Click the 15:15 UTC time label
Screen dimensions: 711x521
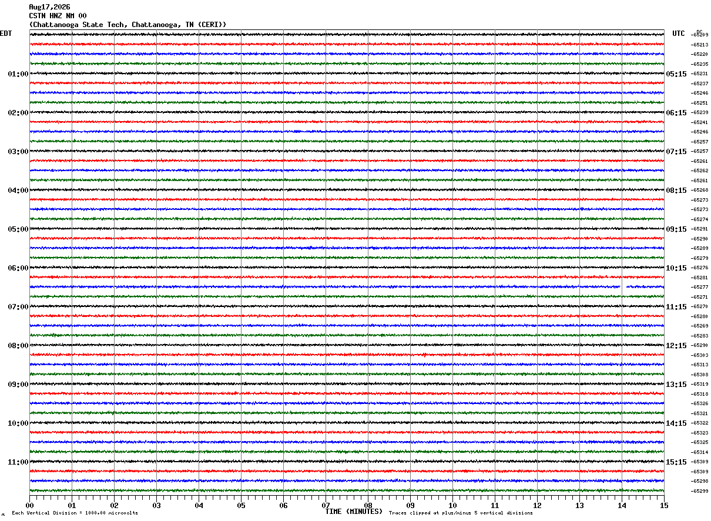(x=676, y=462)
